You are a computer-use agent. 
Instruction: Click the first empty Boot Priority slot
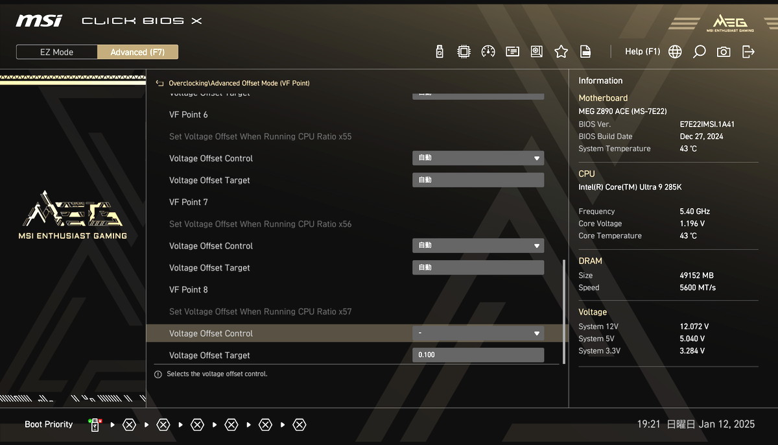129,425
